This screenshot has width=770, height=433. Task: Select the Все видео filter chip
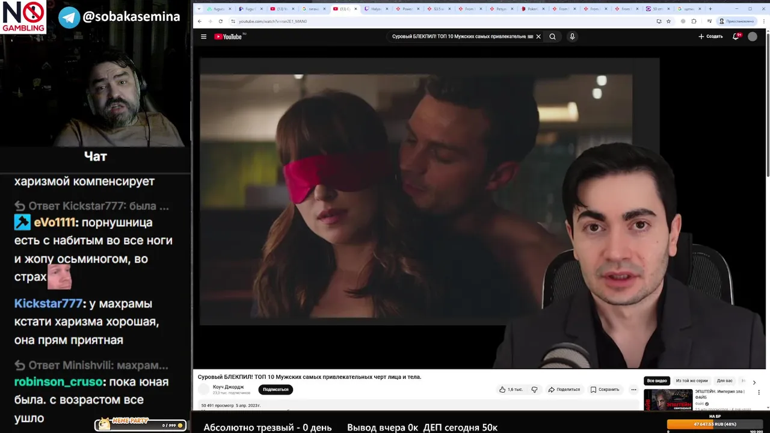tap(657, 381)
